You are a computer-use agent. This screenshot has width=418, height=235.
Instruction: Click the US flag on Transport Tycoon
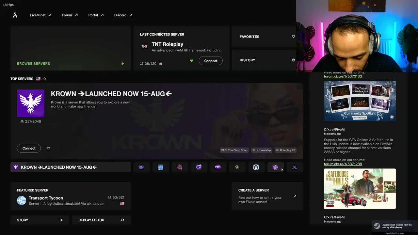122,203
